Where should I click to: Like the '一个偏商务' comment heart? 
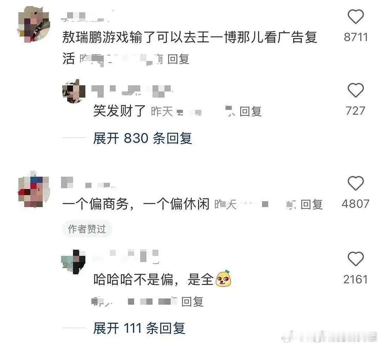pos(356,183)
